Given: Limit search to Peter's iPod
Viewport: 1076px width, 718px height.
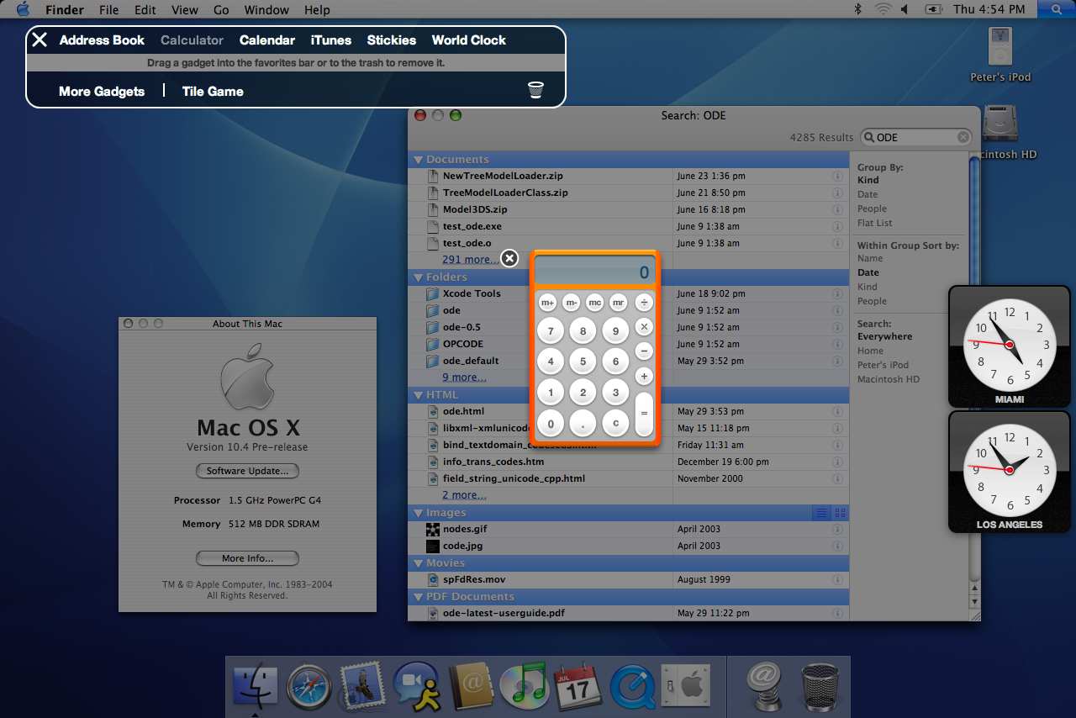Looking at the screenshot, I should [x=883, y=365].
